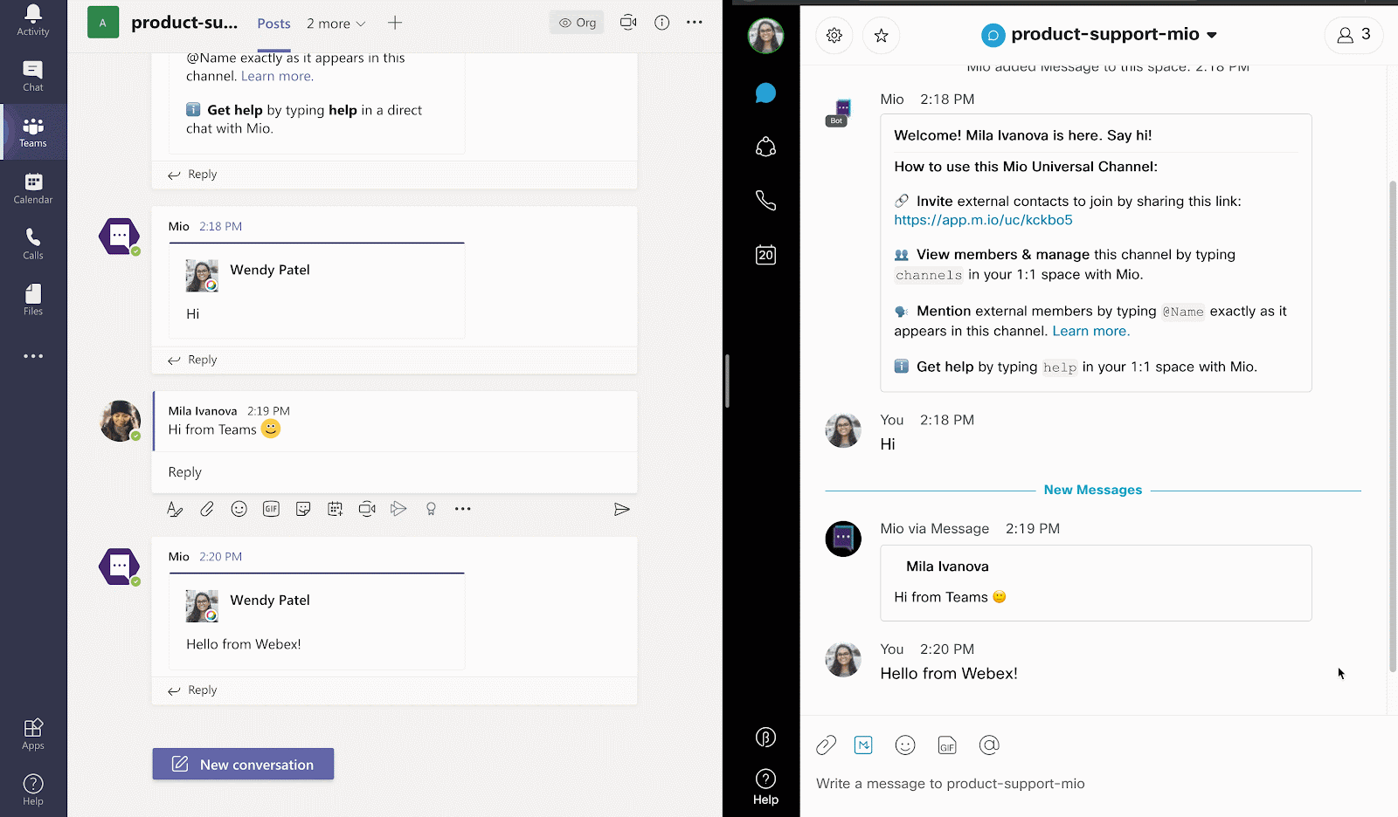The height and width of the screenshot is (817, 1398).
Task: Show more apps ellipsis in Teams sidebar
Action: (33, 356)
